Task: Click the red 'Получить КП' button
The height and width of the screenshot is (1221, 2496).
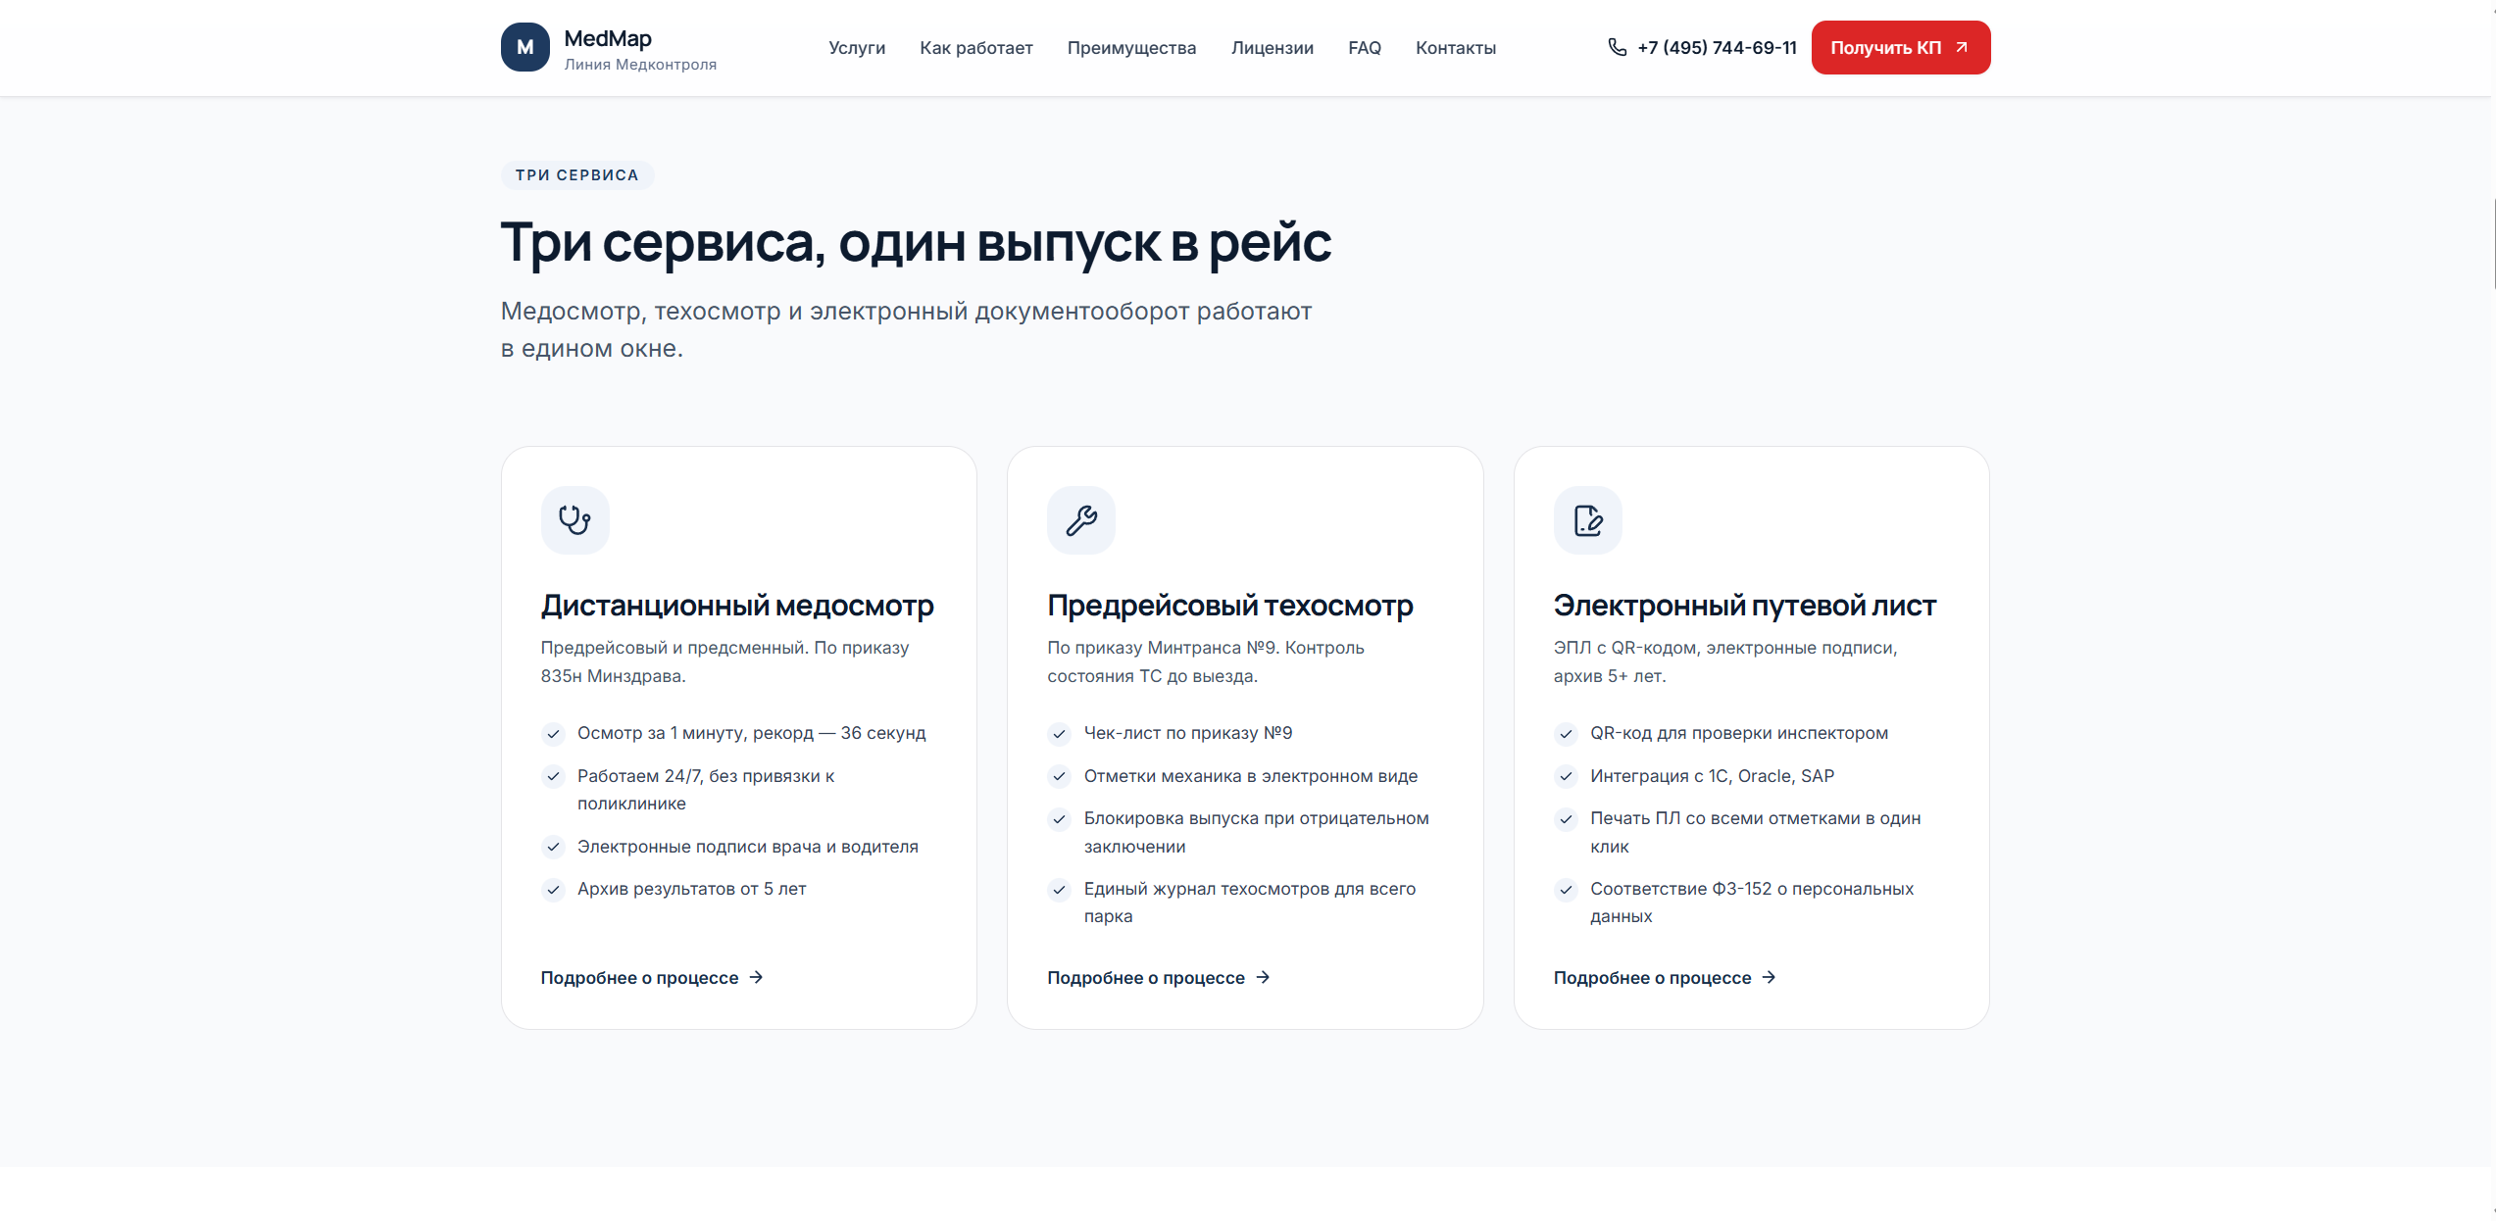Action: tap(1900, 47)
